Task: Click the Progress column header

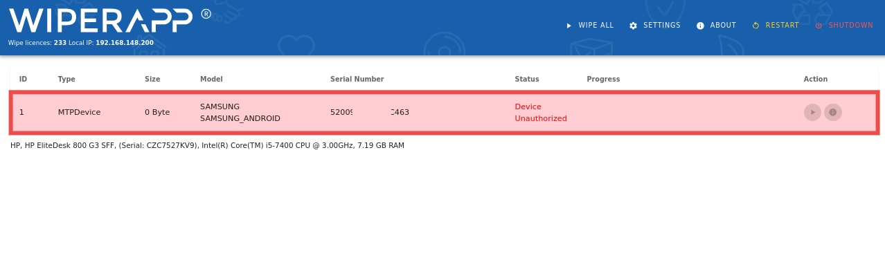Action: (603, 80)
